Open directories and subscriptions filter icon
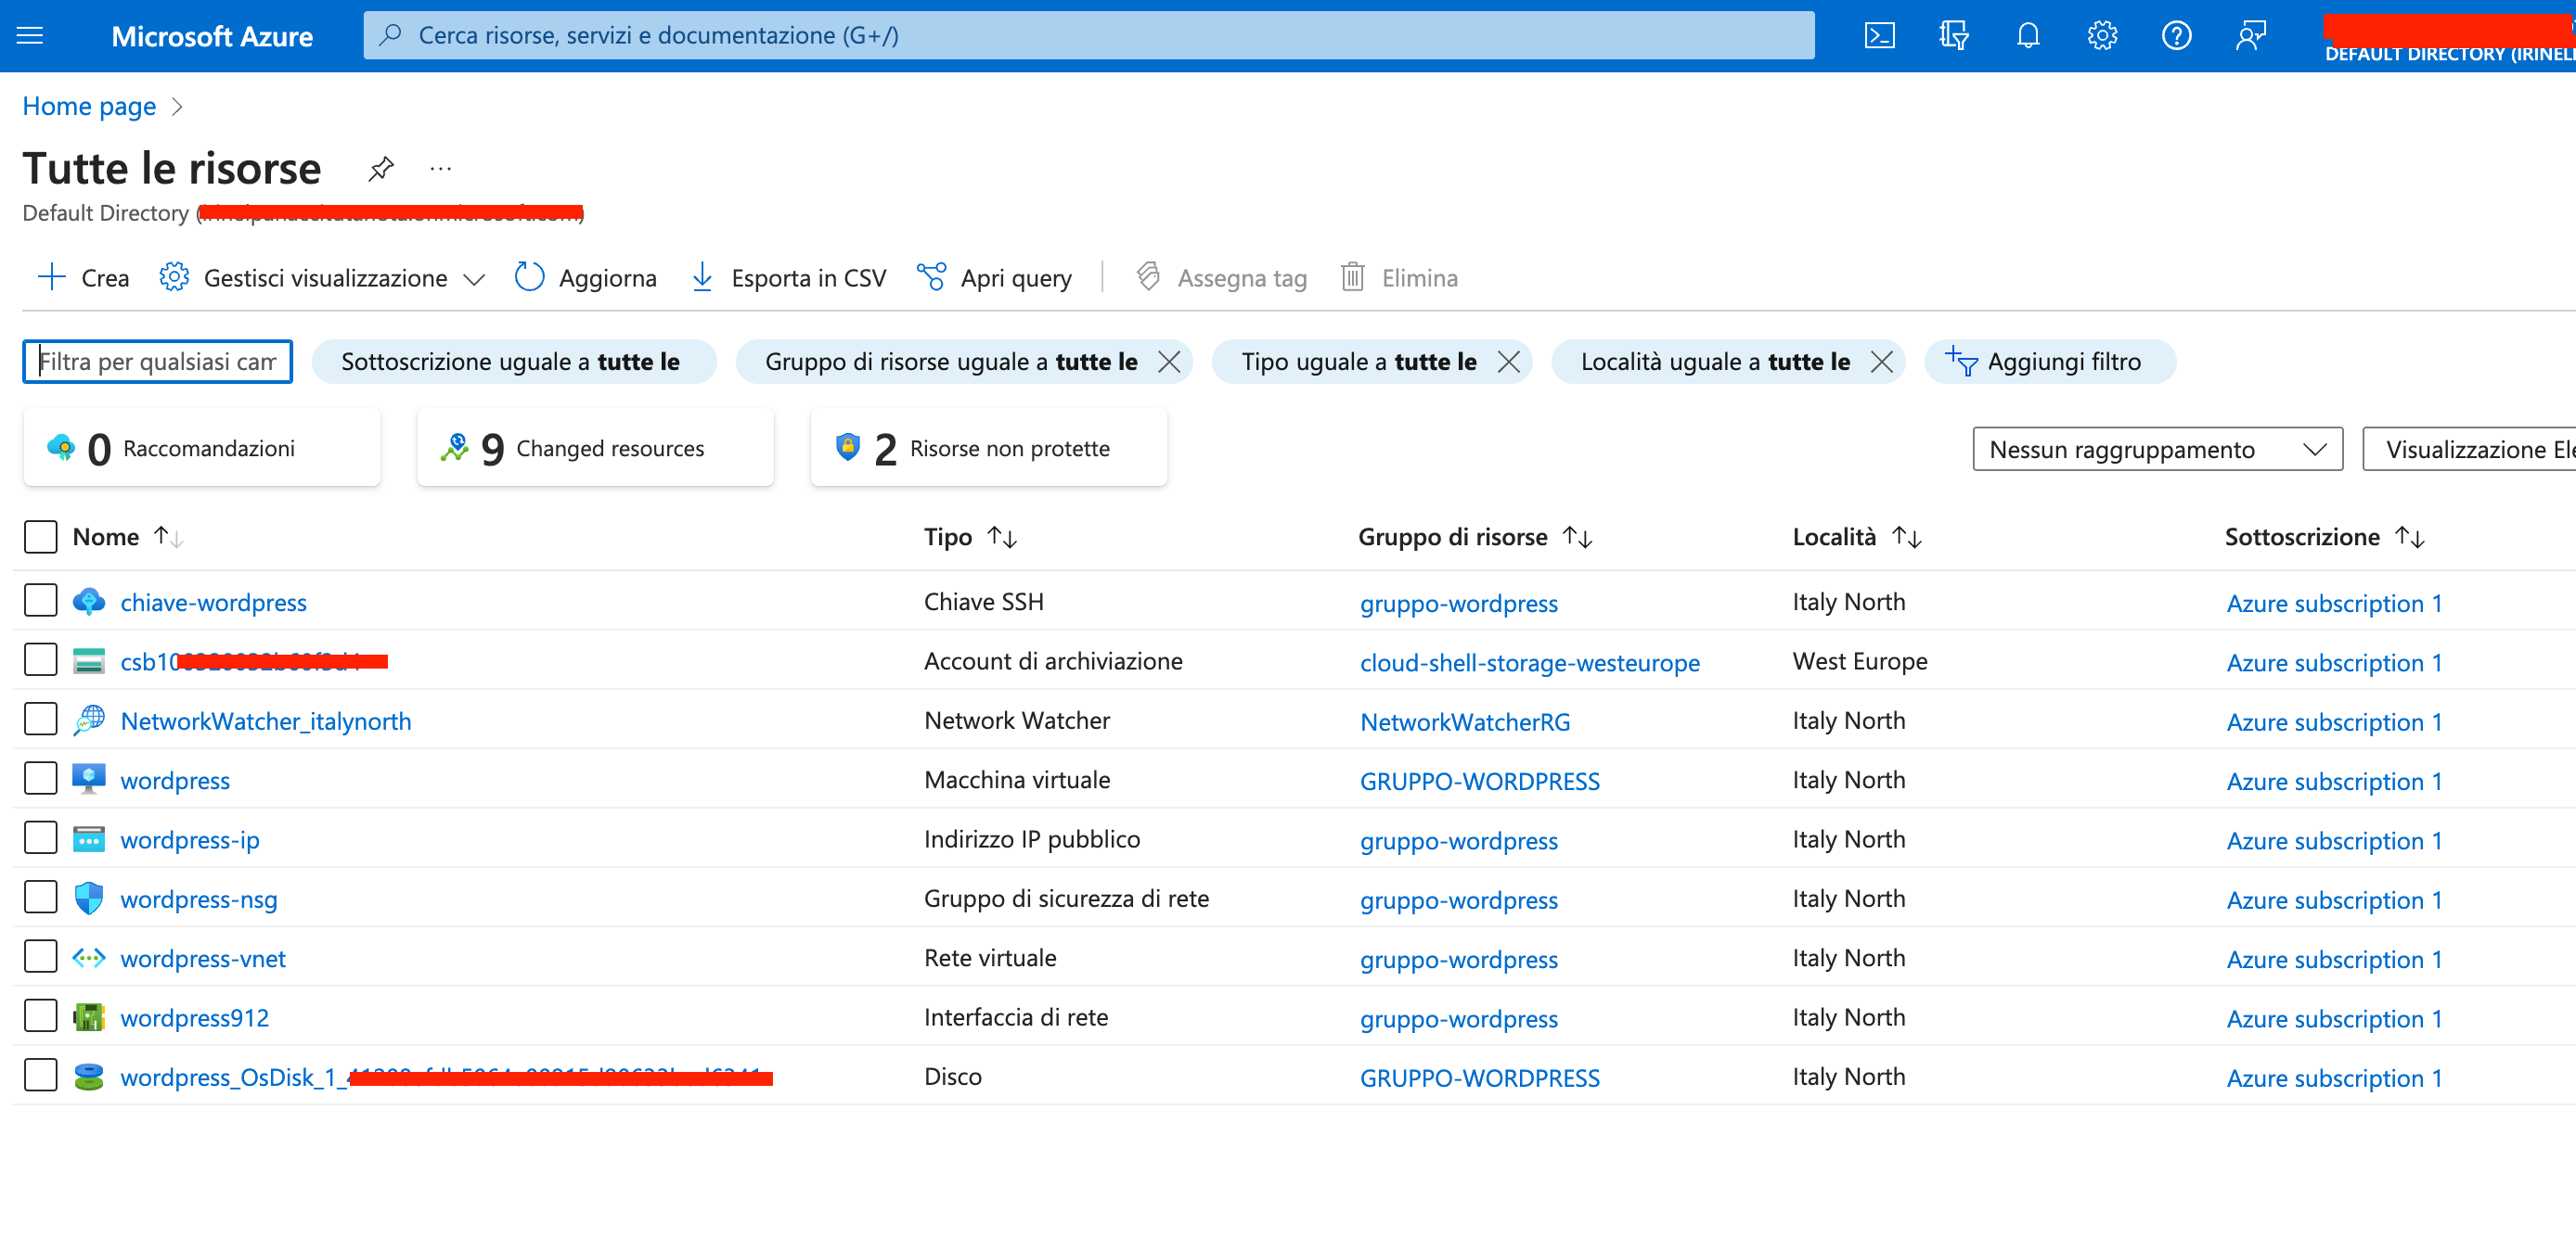This screenshot has height=1237, width=2576. pyautogui.click(x=1953, y=36)
